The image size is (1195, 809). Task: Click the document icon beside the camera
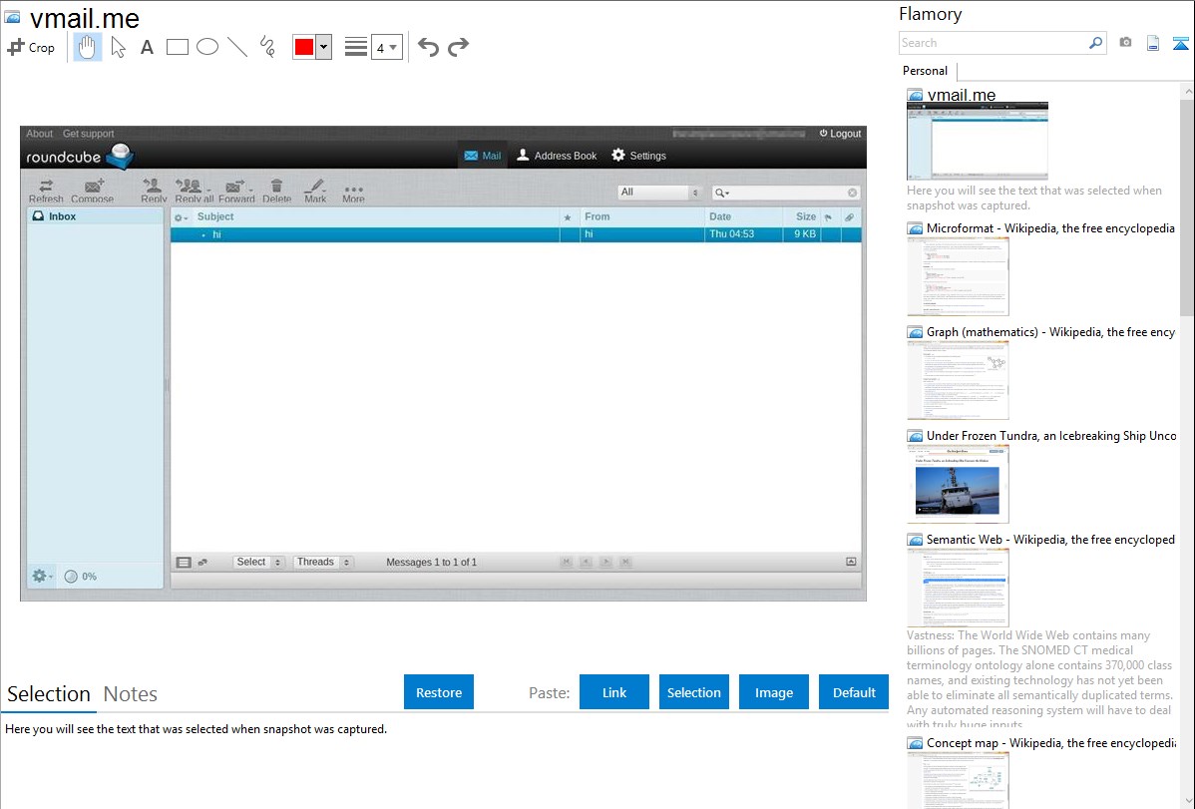coord(1153,43)
